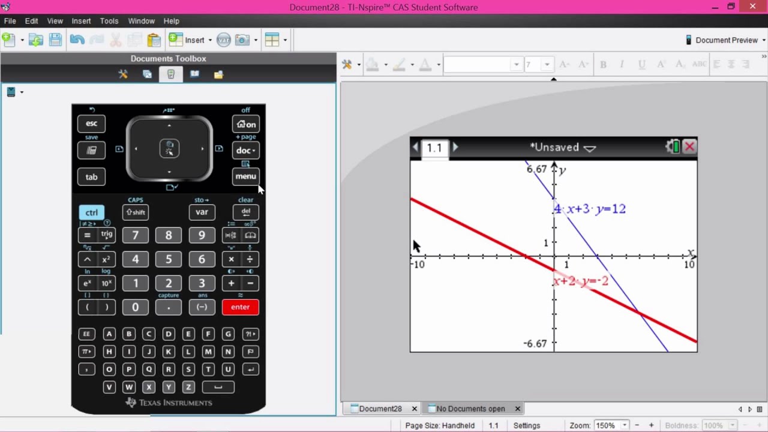Click the handheld settings gear and battery icon
This screenshot has width=768, height=432.
point(673,147)
